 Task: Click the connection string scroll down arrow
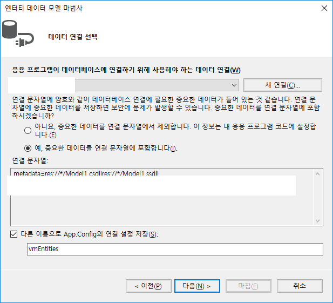318,221
